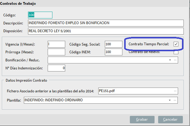Uncheck Contrato Tiempo Parcial checkbox
Image resolution: width=190 pixels, height=126 pixels.
[x=176, y=44]
